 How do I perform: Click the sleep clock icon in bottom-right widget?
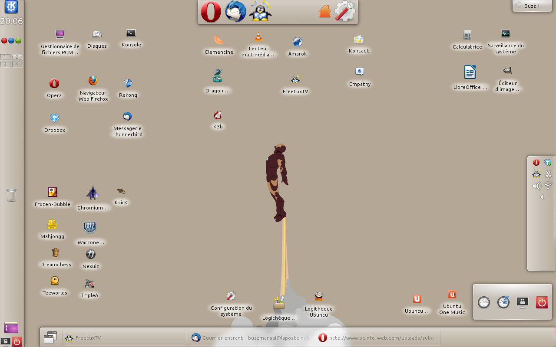503,302
